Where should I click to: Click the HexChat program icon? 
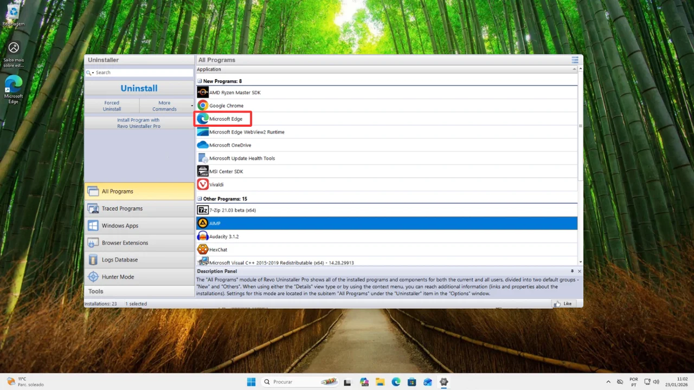[x=203, y=250]
